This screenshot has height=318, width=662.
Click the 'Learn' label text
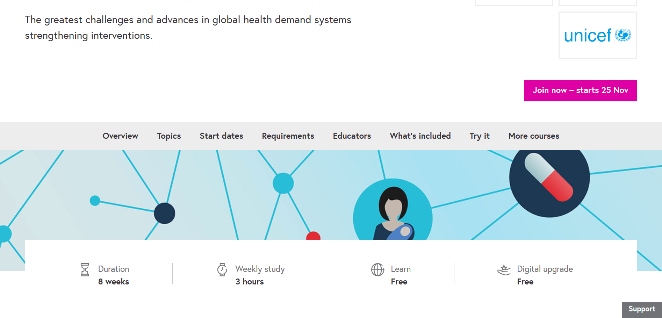pyautogui.click(x=401, y=269)
